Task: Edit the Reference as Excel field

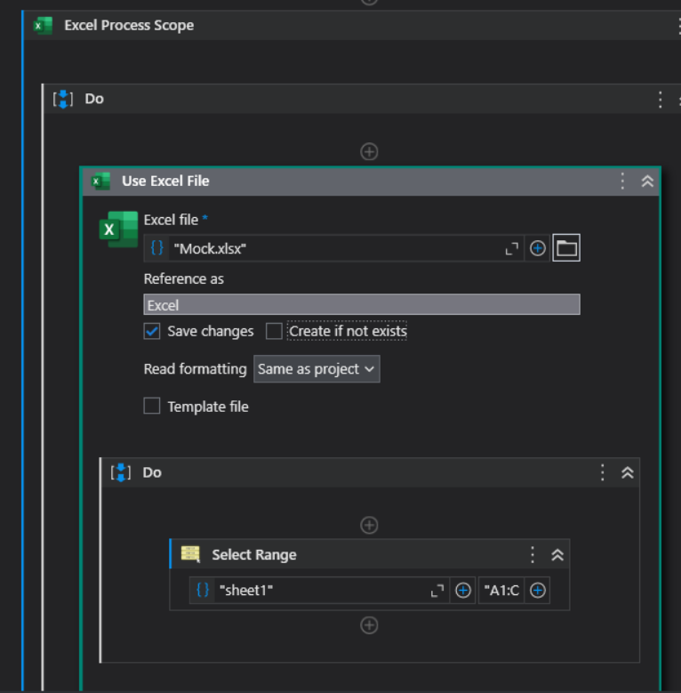Action: (x=362, y=304)
